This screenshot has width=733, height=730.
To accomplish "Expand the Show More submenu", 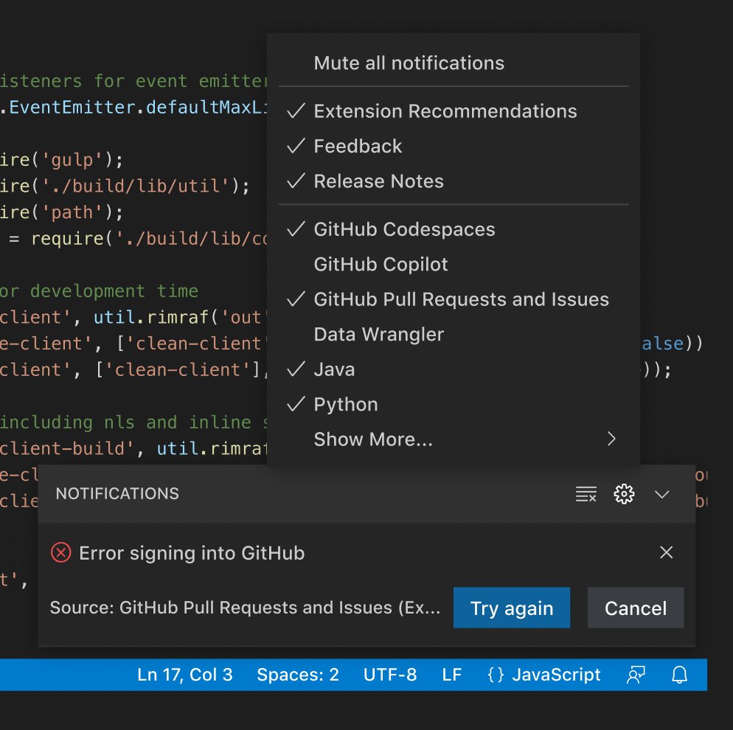I will [x=453, y=439].
